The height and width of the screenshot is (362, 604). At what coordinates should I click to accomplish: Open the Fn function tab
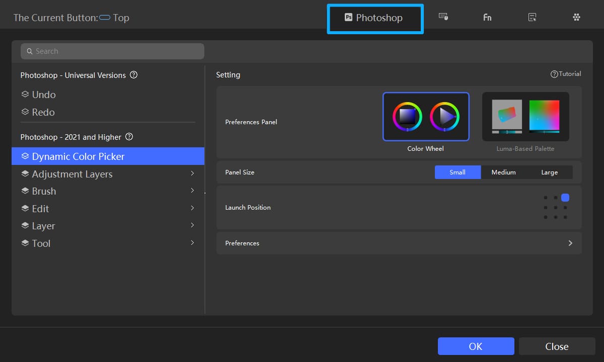click(x=487, y=18)
